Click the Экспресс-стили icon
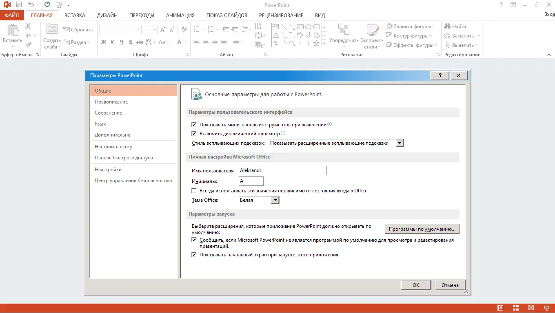 372,30
